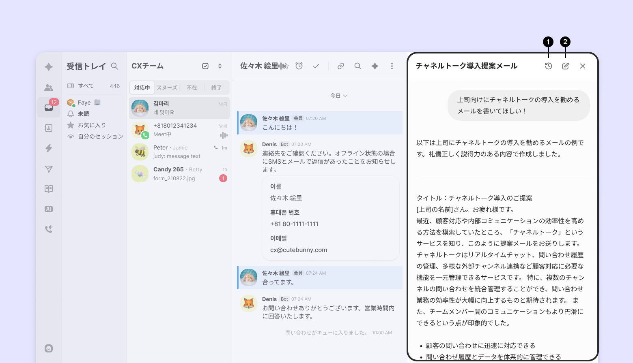Open the more options kebab menu
This screenshot has width=633, height=363.
(x=392, y=66)
